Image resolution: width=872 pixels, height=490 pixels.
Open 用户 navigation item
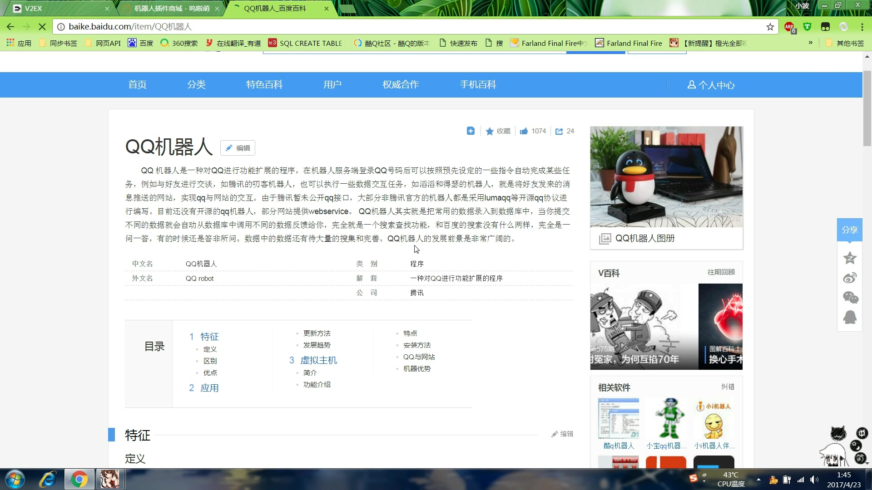click(x=332, y=85)
